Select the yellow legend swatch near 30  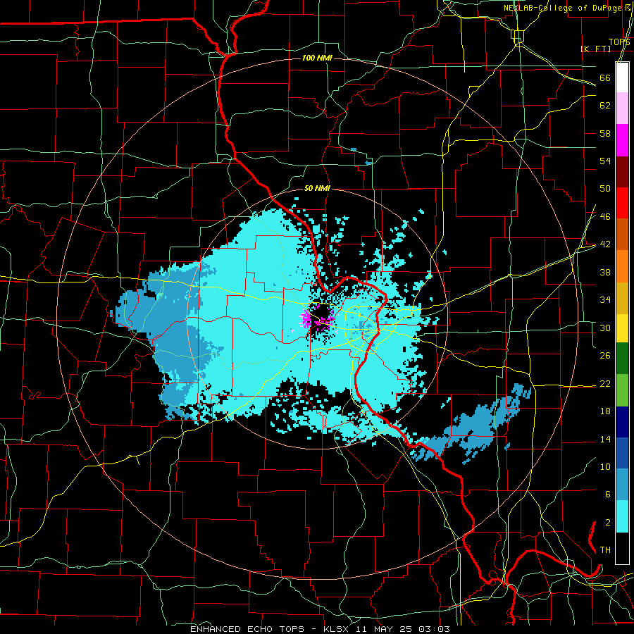point(622,328)
